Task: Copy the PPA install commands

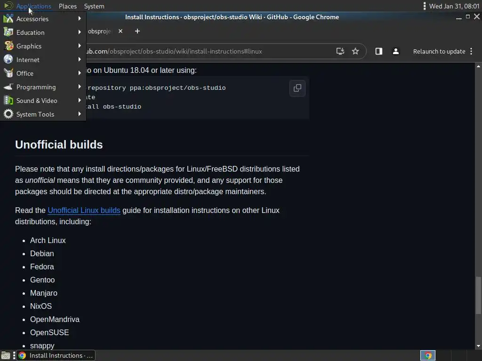Action: pyautogui.click(x=297, y=88)
